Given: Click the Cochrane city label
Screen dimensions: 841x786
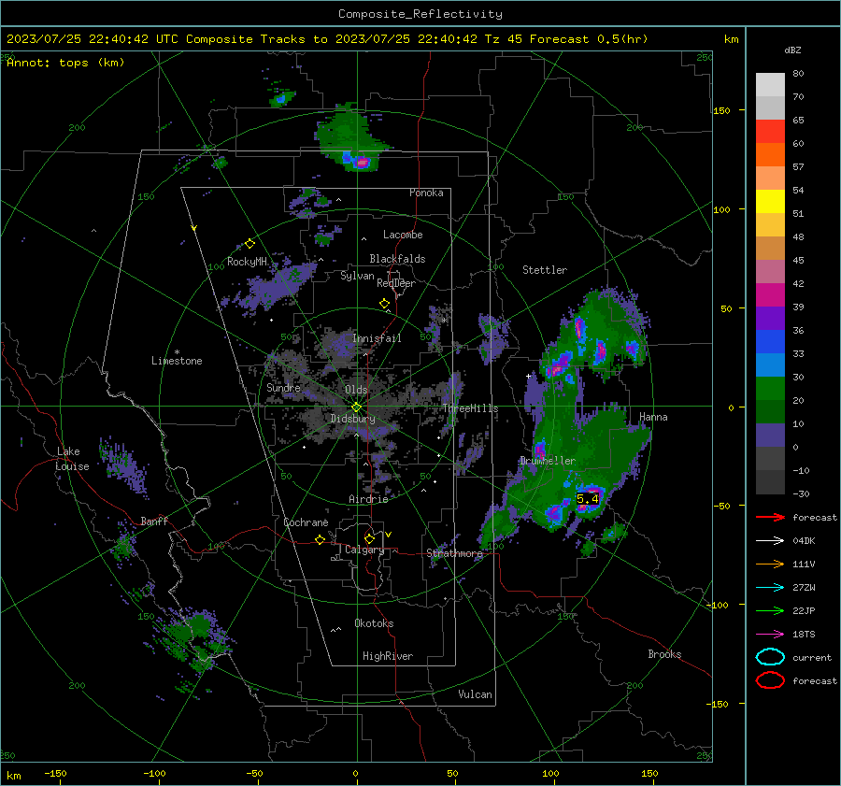Looking at the screenshot, I should (306, 522).
